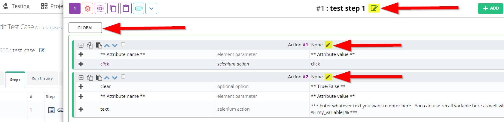Click the pencil edit icon for Action #1

[x=328, y=45]
